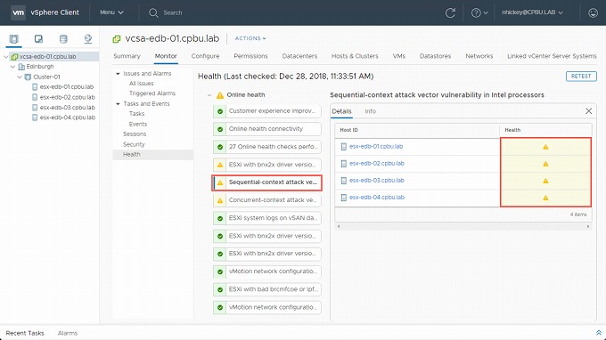Image resolution: width=606 pixels, height=340 pixels.
Task: Open the VMs and Templates inventory icon
Action: click(38, 39)
